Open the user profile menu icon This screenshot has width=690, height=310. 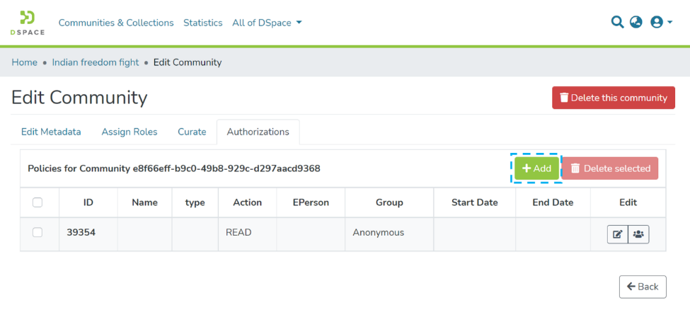(660, 22)
